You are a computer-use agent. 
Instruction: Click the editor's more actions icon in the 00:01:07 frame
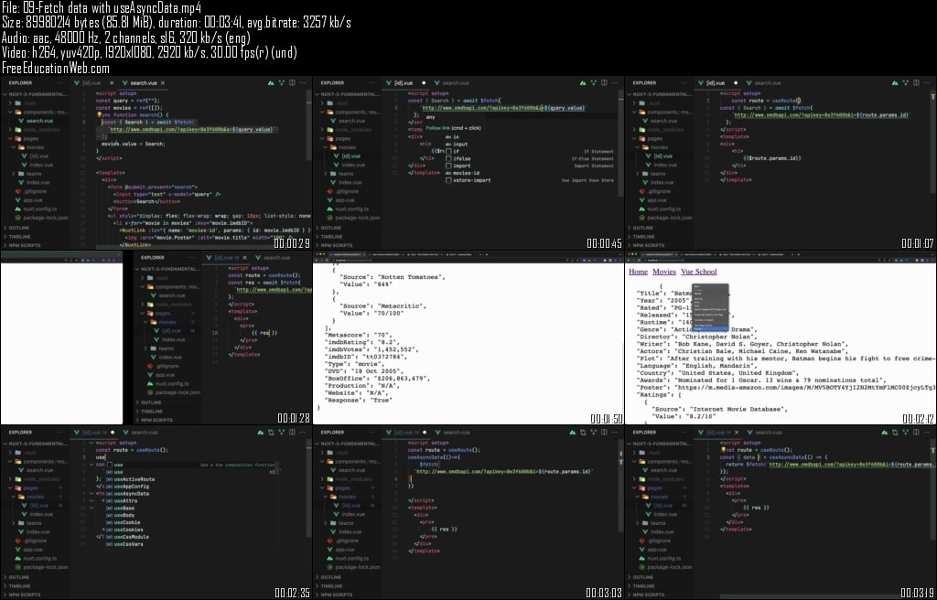(926, 83)
